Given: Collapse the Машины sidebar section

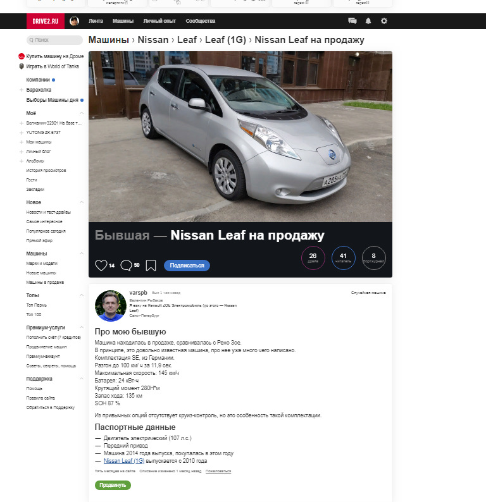Looking at the screenshot, I should 82,254.
